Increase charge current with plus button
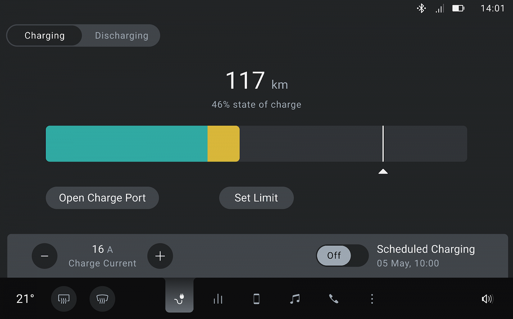 pyautogui.click(x=160, y=256)
